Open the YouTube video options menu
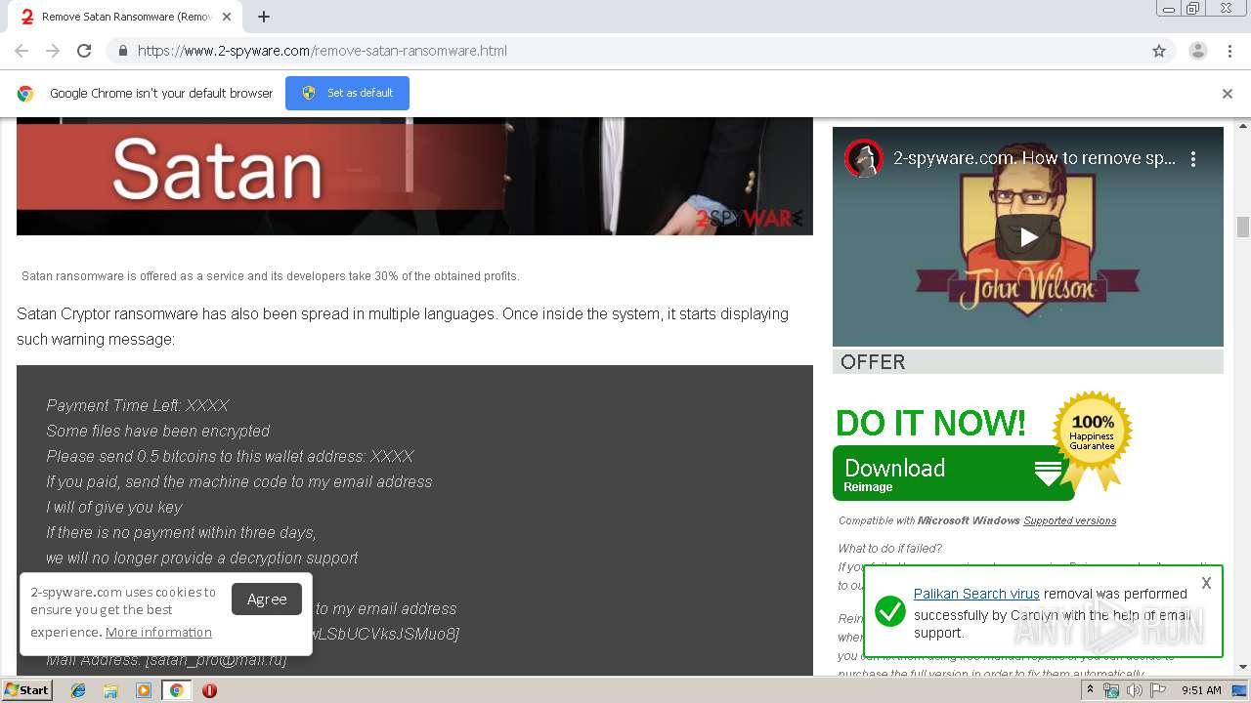Viewport: 1251px width, 703px height. tap(1193, 158)
